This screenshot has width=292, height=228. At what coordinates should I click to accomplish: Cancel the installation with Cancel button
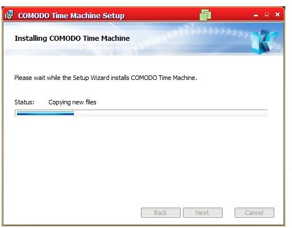(x=255, y=213)
